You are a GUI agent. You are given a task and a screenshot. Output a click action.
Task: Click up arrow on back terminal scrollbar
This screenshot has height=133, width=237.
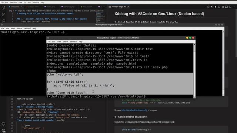(x=223, y=31)
